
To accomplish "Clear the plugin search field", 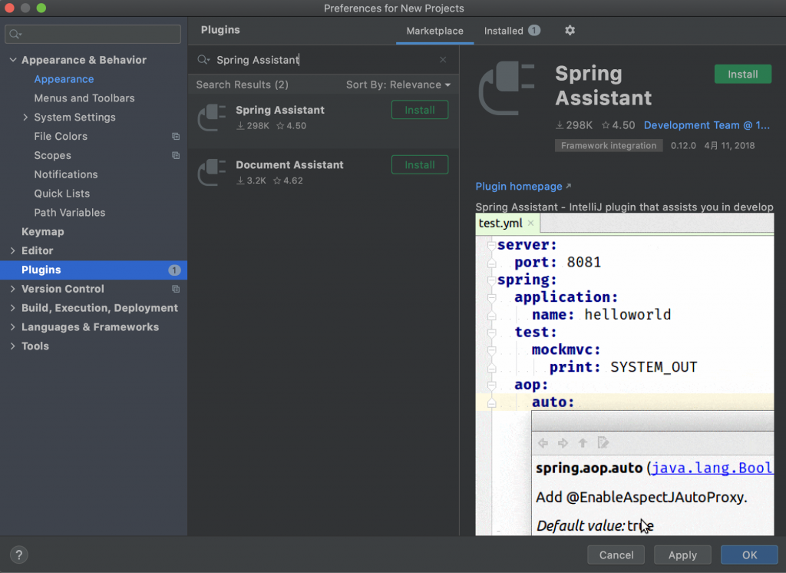I will [443, 60].
